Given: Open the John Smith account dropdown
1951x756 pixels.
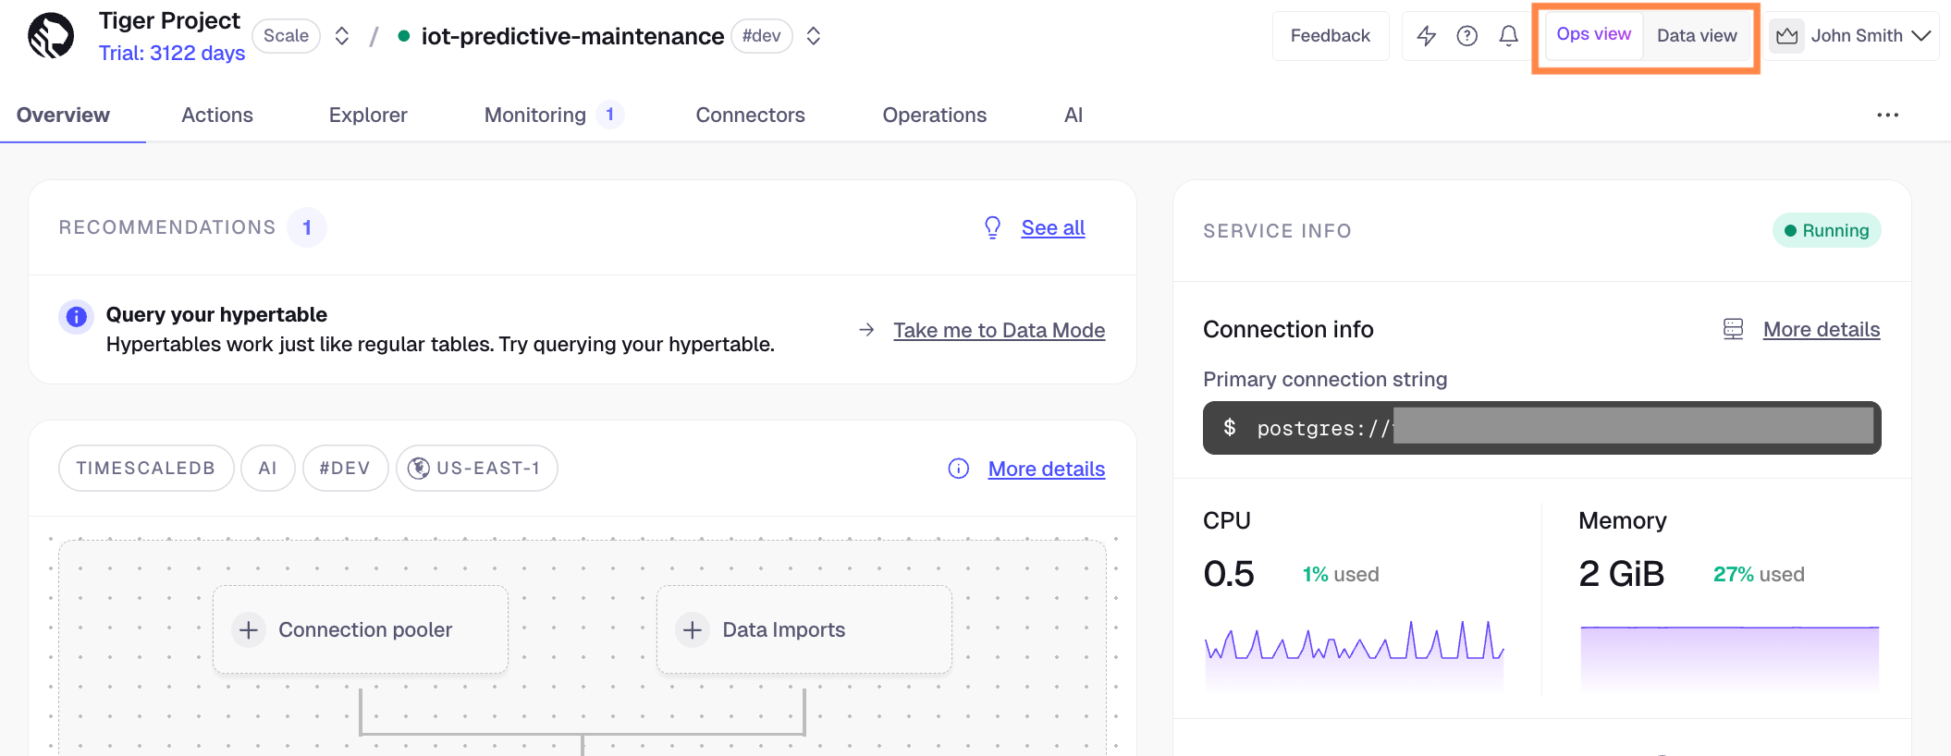Looking at the screenshot, I should pyautogui.click(x=1851, y=36).
